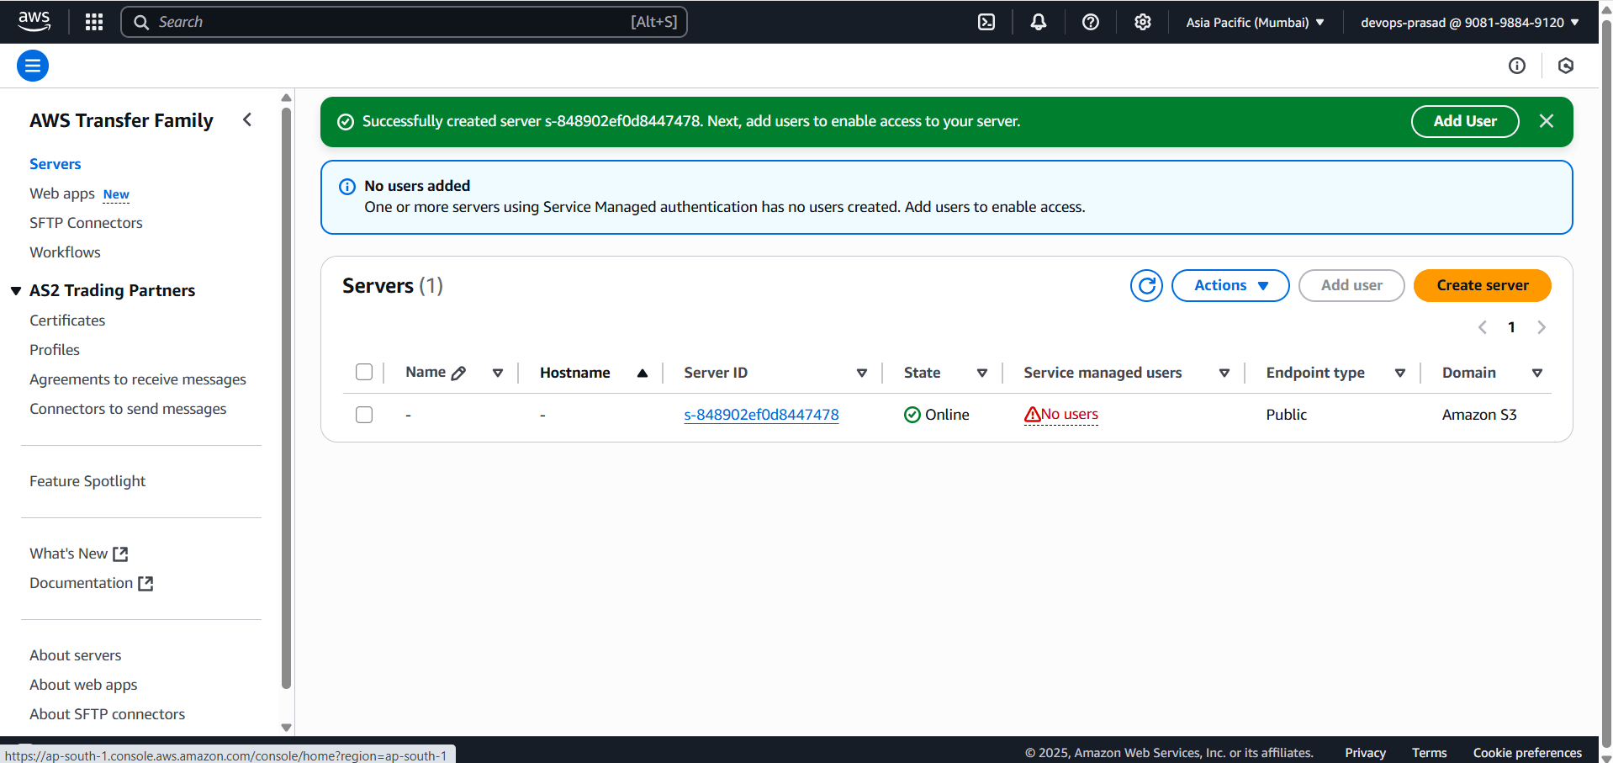Open account settings via the gear icon
The image size is (1613, 763).
click(x=1142, y=22)
